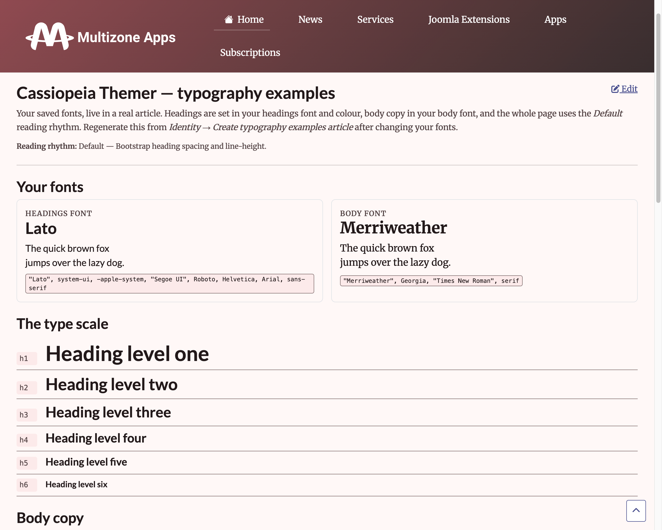
Task: Open the Joomla Extensions menu item
Action: pos(469,19)
